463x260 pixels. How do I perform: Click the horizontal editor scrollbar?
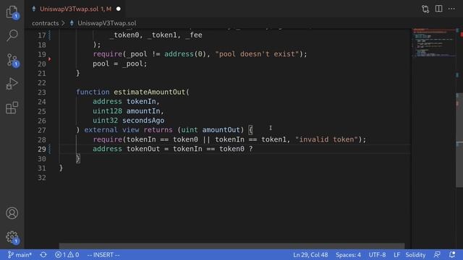click(231, 246)
